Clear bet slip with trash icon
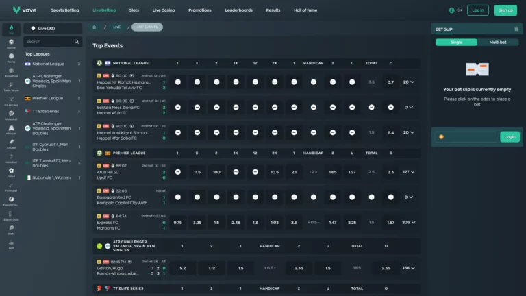526x296 pixels. 516,29
